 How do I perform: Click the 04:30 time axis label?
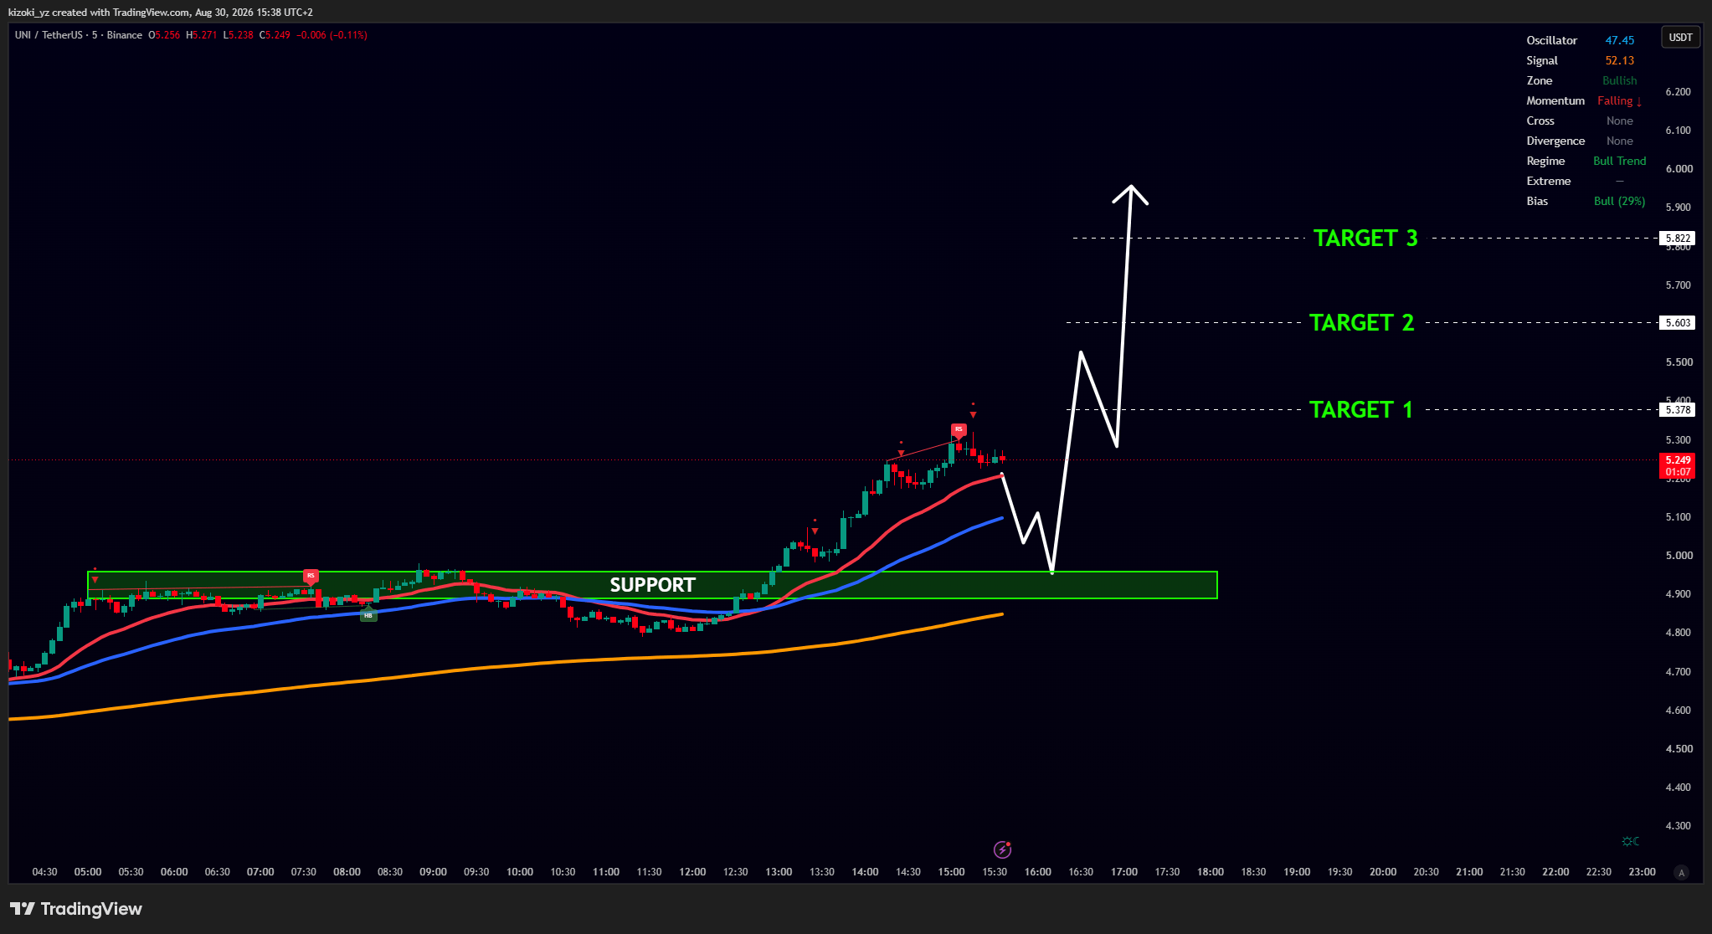(x=44, y=872)
